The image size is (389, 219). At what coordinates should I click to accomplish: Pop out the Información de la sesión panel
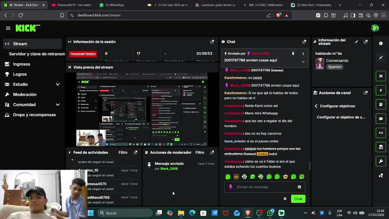point(212,42)
